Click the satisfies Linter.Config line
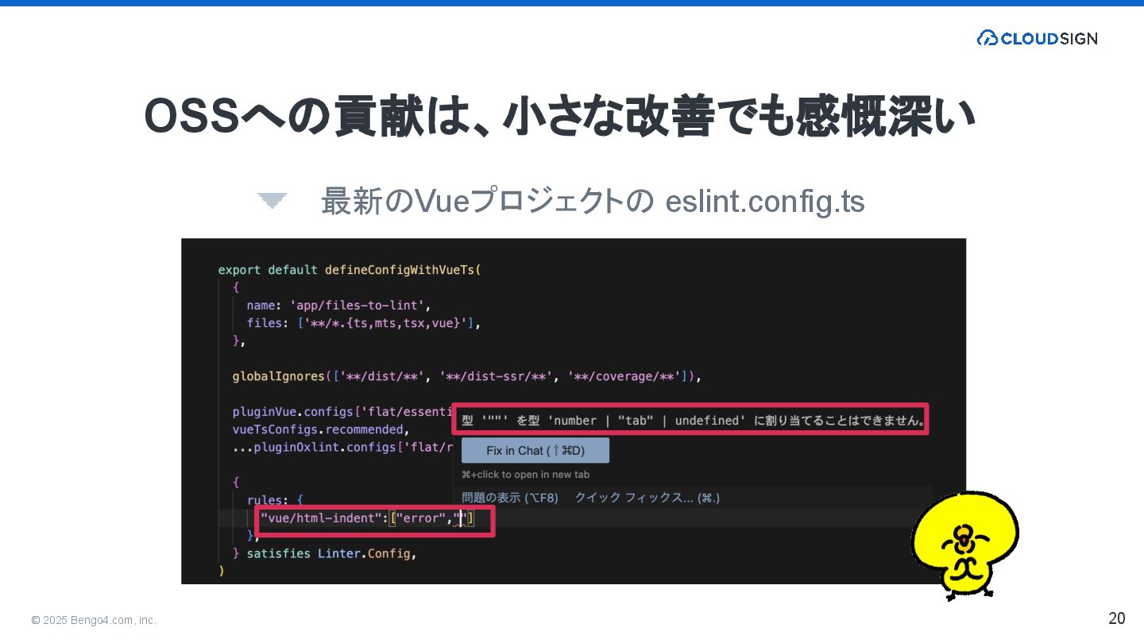The image size is (1144, 643). (324, 553)
